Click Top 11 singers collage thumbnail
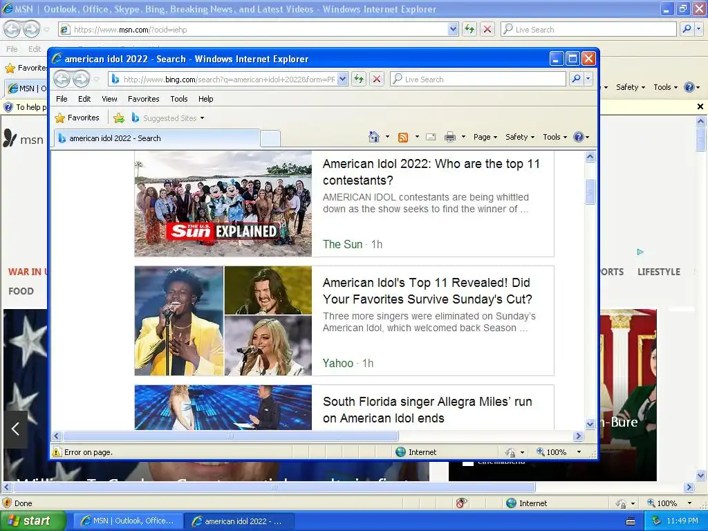The height and width of the screenshot is (531, 708). [223, 321]
